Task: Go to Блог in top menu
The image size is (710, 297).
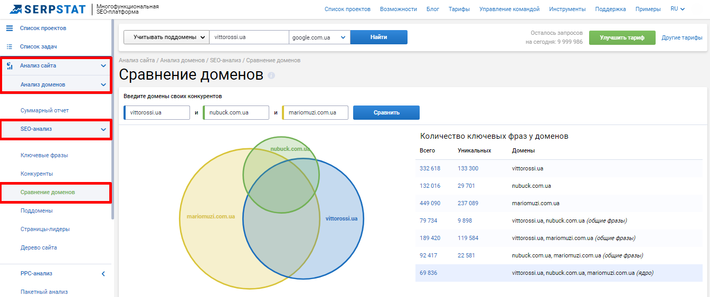Action: [x=432, y=9]
